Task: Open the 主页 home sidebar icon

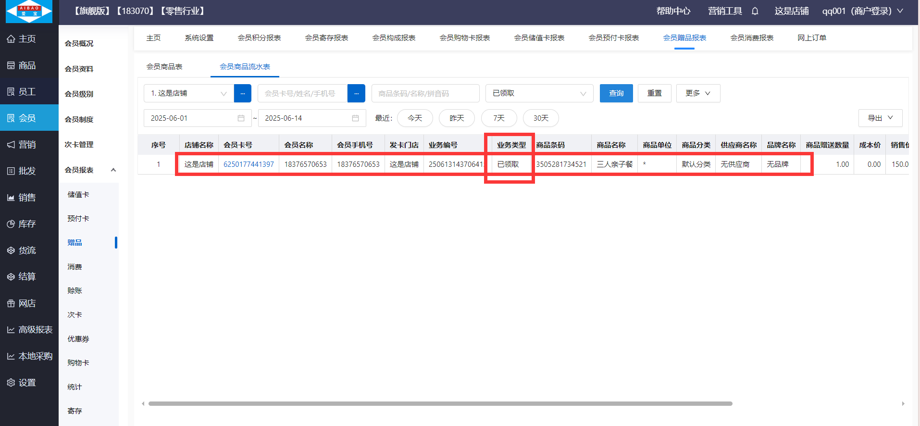Action: [22, 39]
